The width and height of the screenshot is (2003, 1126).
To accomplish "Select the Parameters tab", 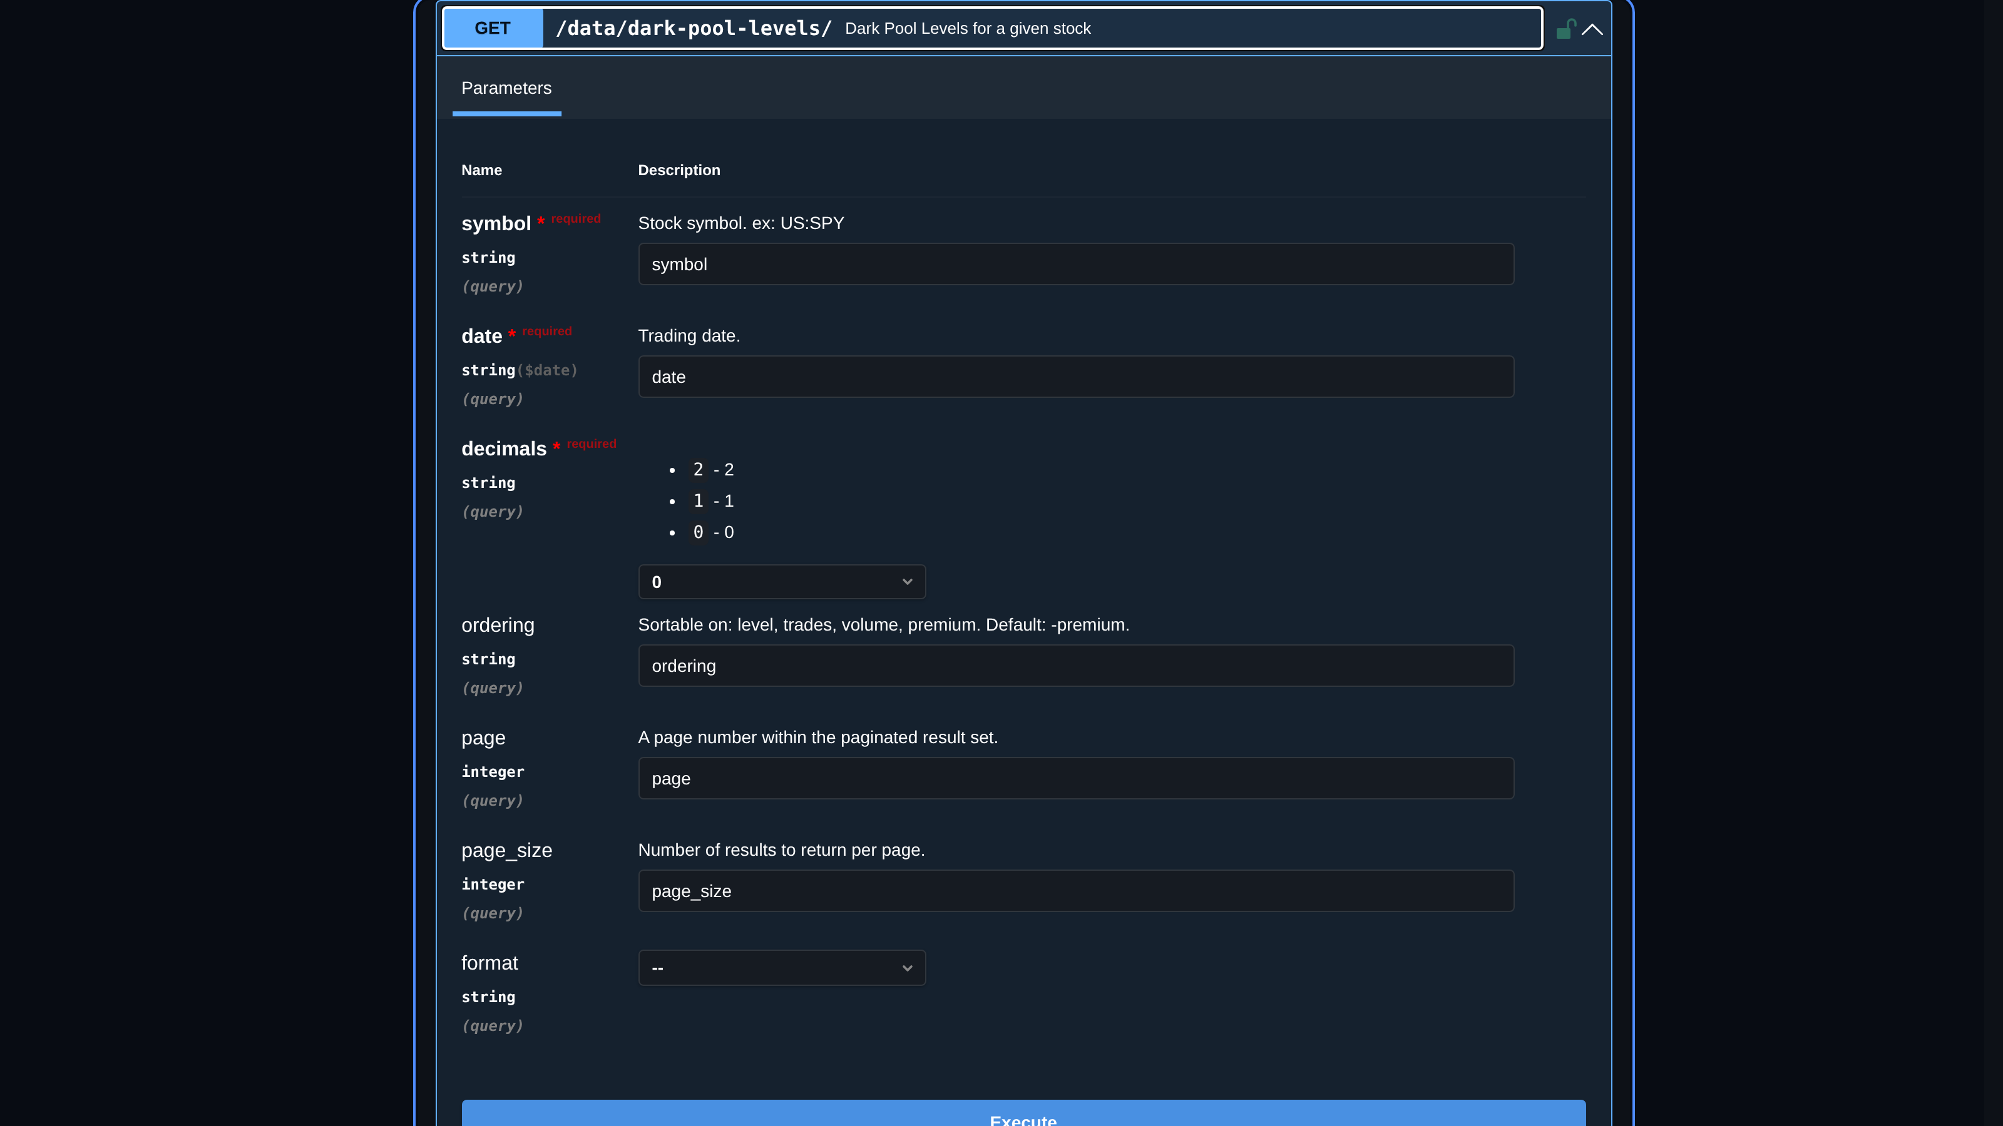I will (x=506, y=88).
